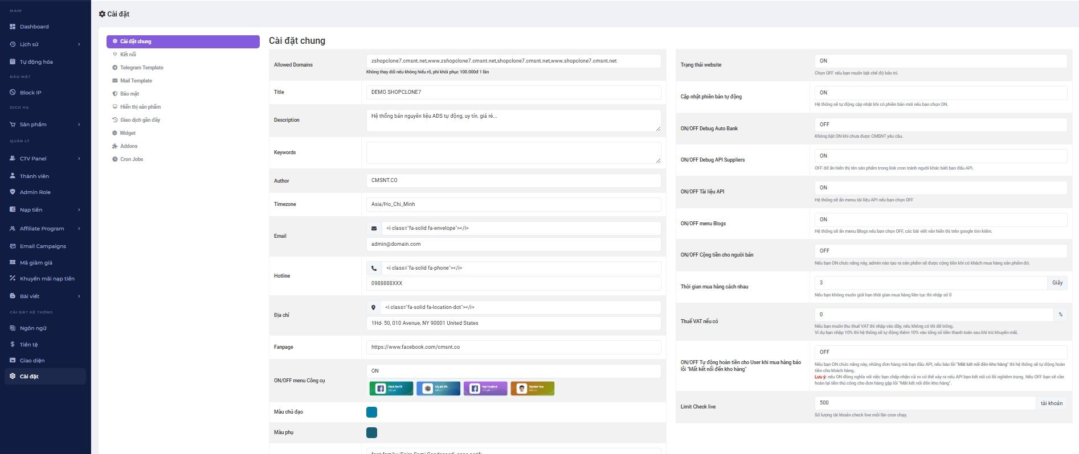Click the Block IP icon

13,92
